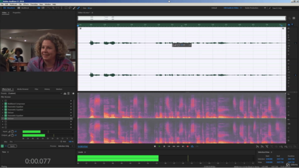Toggle power for Multiband Compressor effect

(x=6, y=104)
